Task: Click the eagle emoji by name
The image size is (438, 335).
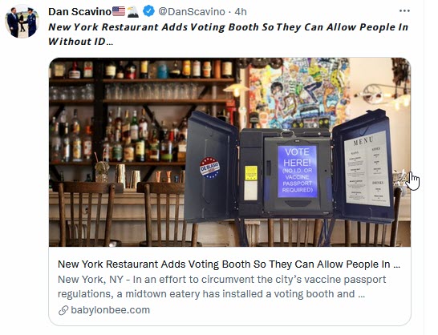Action: click(133, 12)
